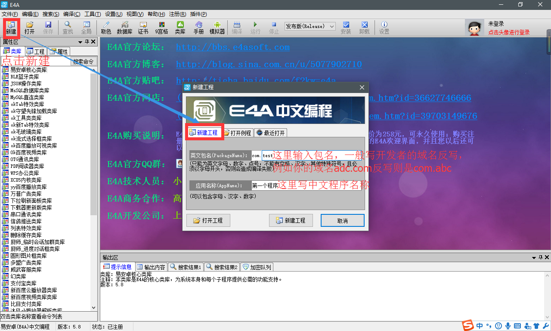Switch to the 搜索结果1 tab
The width and height of the screenshot is (551, 331).
tap(186, 267)
